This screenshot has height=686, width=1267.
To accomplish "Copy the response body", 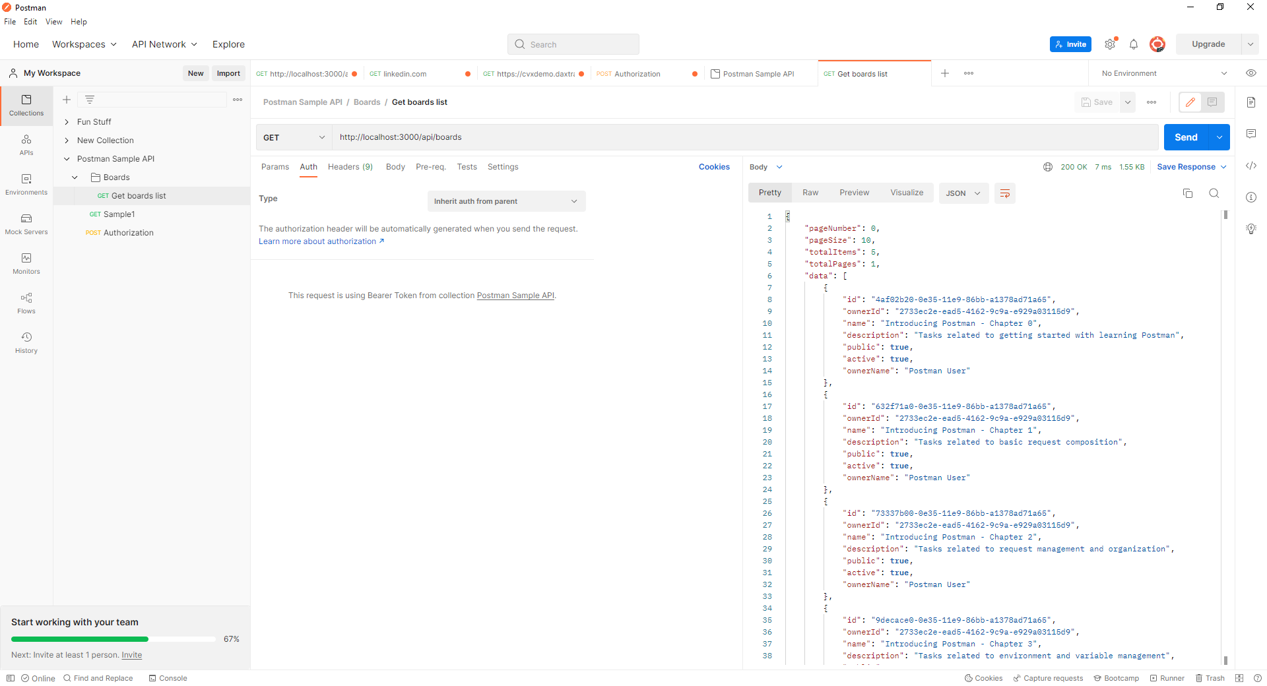I will 1188,193.
